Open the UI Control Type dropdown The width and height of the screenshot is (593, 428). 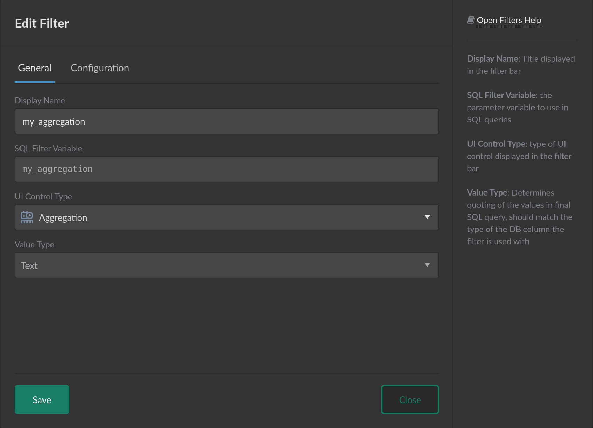point(227,217)
